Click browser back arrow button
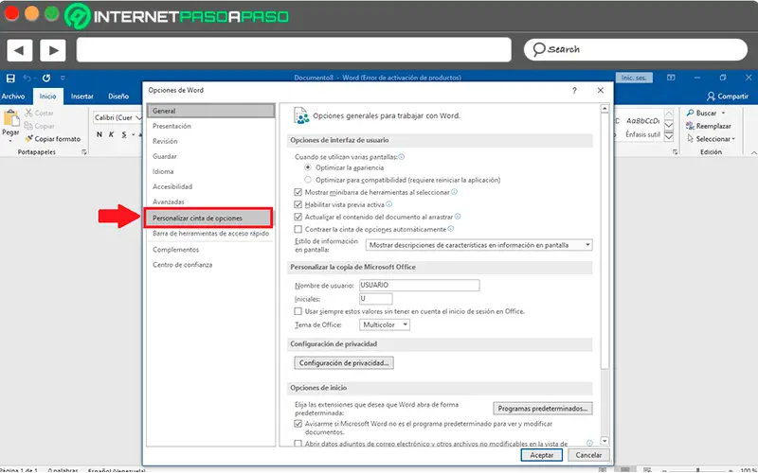The image size is (758, 473). click(x=20, y=50)
